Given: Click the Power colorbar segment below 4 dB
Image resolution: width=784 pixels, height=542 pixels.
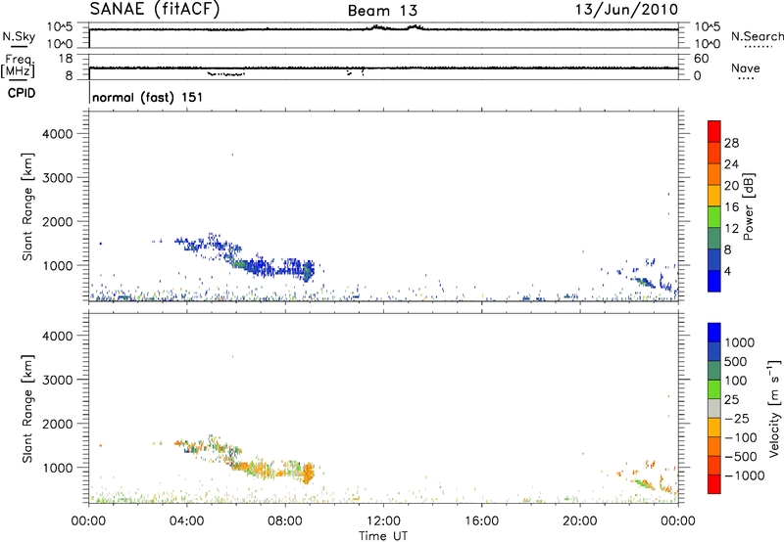Looking at the screenshot, I should [x=714, y=281].
